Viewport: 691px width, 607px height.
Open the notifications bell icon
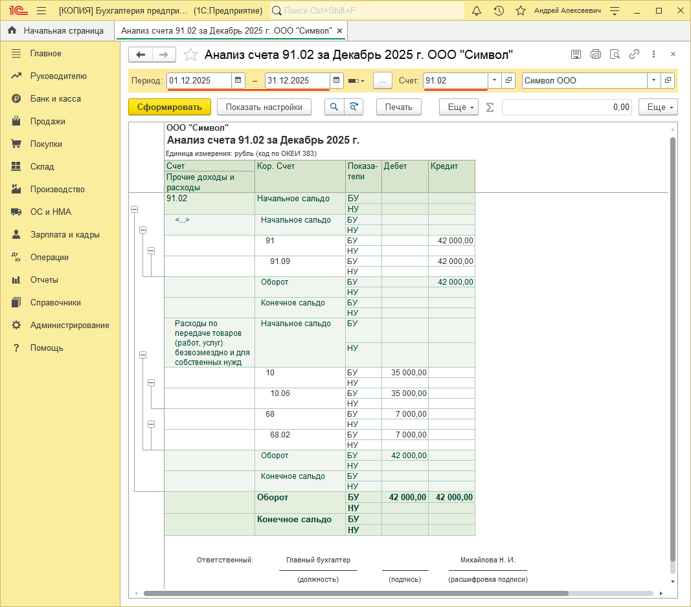click(477, 11)
